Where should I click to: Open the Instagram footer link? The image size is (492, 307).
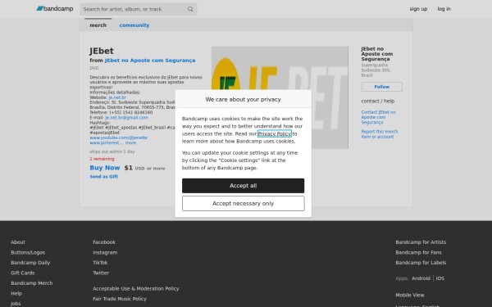105,252
